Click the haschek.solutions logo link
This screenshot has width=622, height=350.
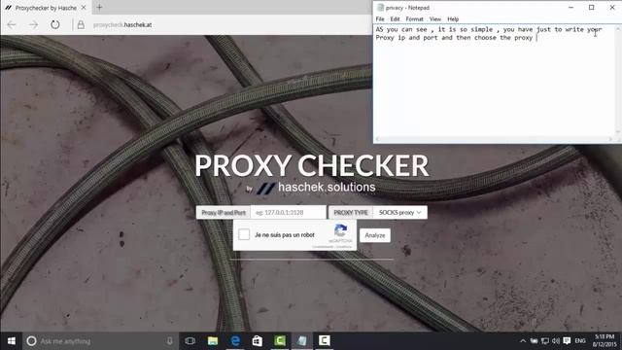coord(316,188)
